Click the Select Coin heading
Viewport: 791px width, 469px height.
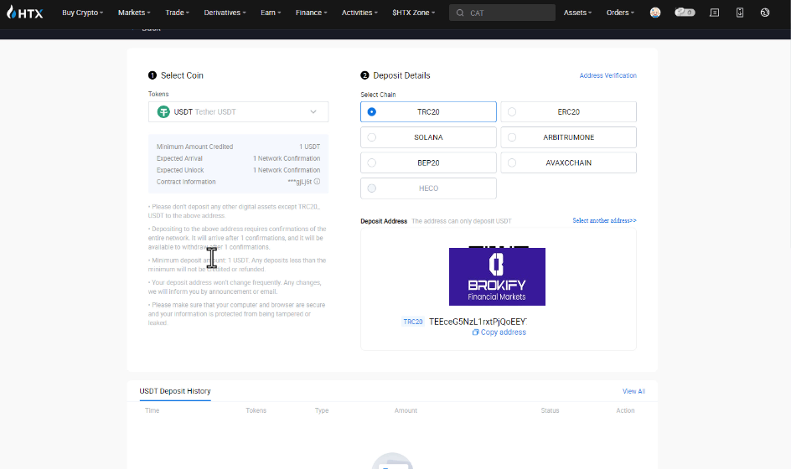coord(182,75)
